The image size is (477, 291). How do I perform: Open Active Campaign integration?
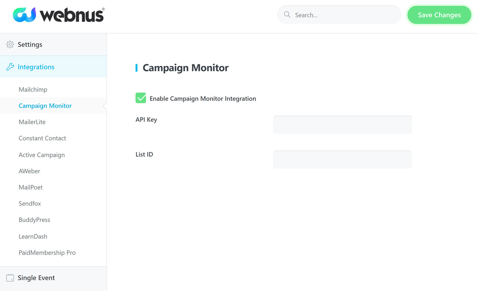coord(42,155)
